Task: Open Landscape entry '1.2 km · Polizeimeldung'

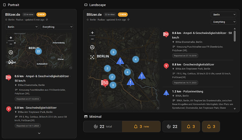Action: 198,99
